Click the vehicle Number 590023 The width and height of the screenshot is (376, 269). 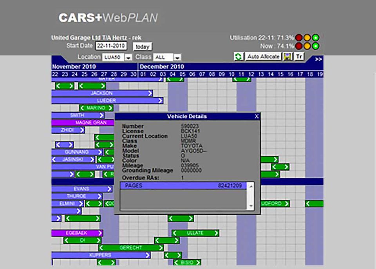[190, 126]
